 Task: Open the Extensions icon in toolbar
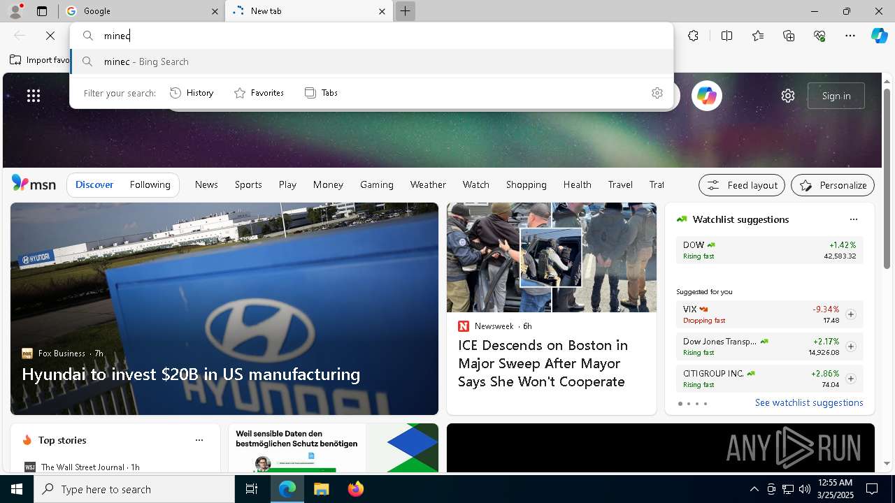click(x=693, y=36)
